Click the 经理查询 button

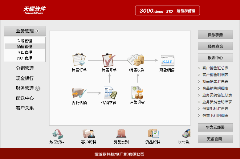point(215,46)
